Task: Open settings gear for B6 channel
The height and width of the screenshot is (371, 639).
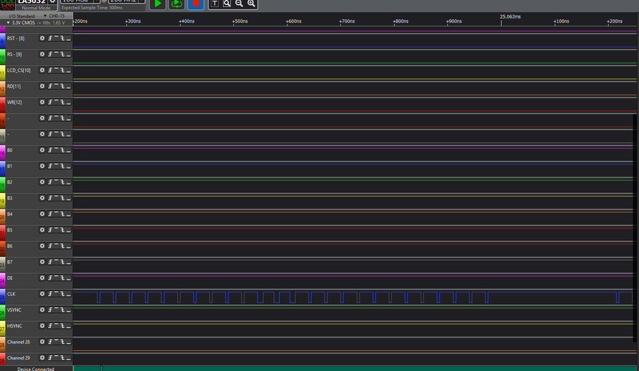Action: pyautogui.click(x=42, y=246)
